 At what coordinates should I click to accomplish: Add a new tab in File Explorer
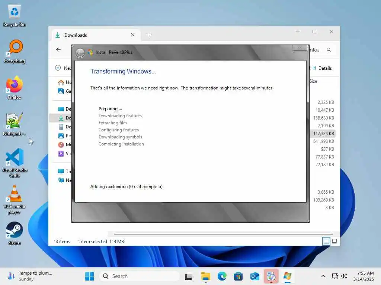pos(149,35)
